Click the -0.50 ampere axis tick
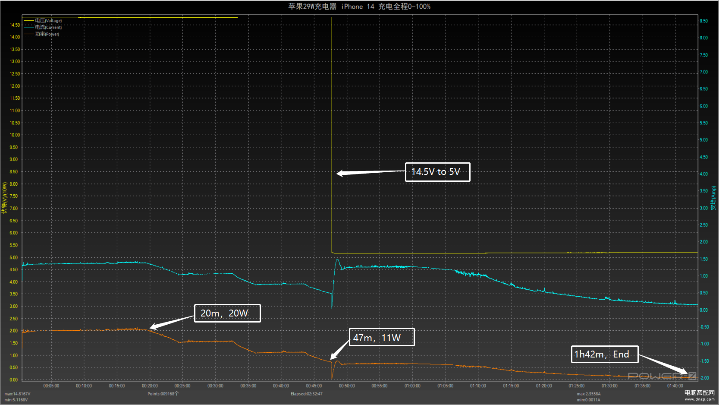The height and width of the screenshot is (405, 719). (x=704, y=327)
